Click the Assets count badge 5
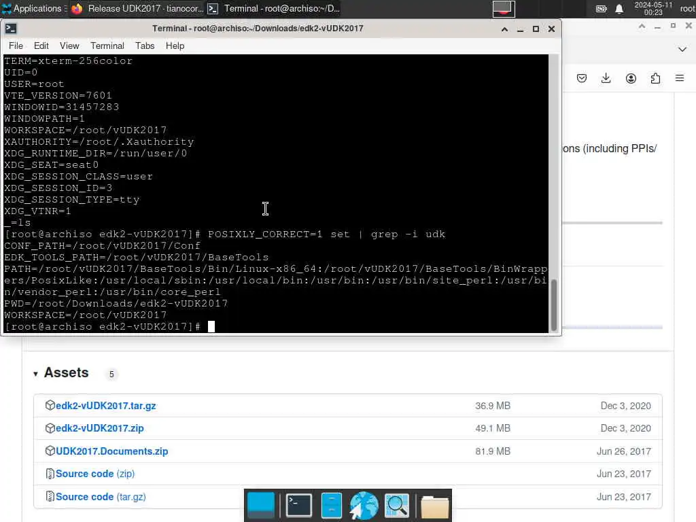Viewport: 696px width, 522px height. tap(111, 375)
